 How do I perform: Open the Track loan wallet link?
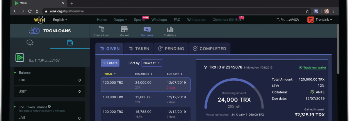point(312,68)
